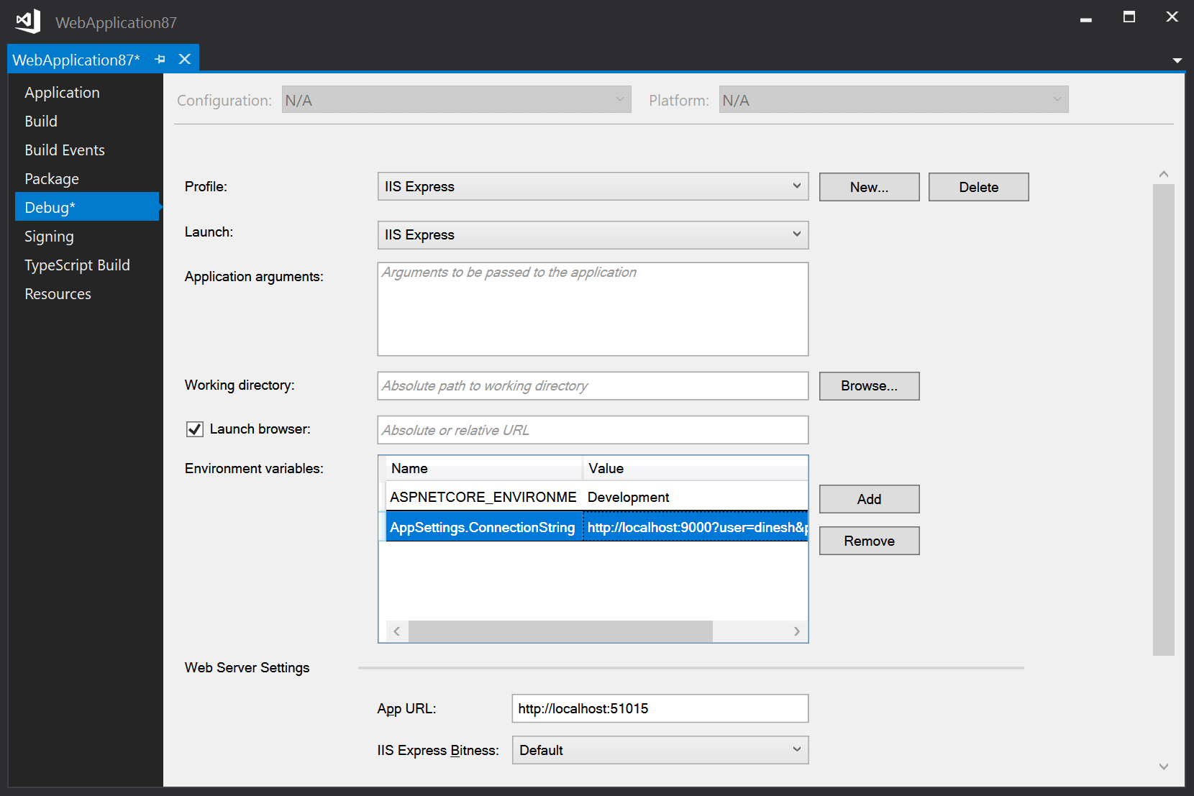Close the Visual Studio window
Screen dimensions: 1194x796
pyautogui.click(x=1172, y=17)
